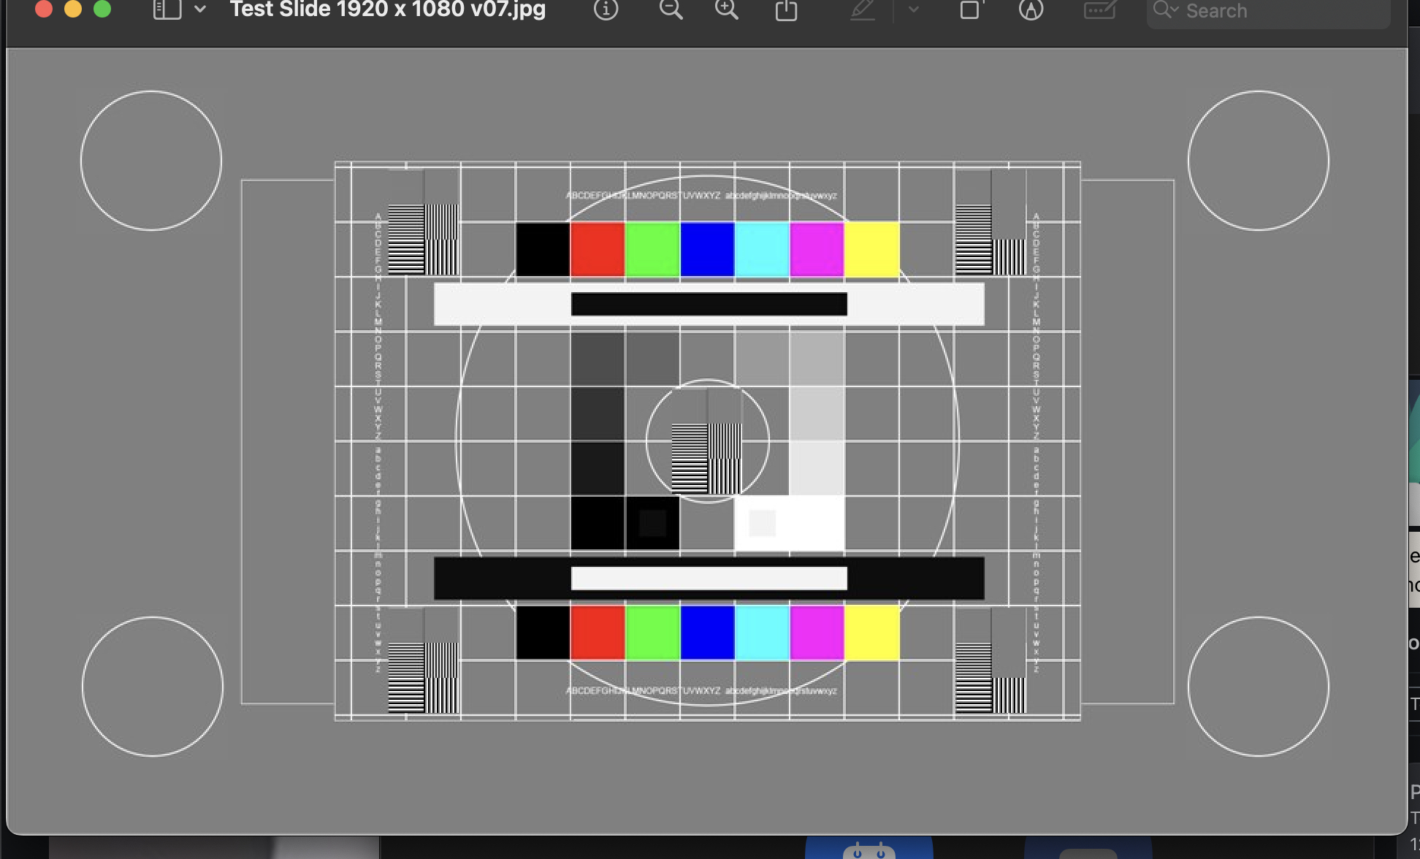Click the red swatch in top color bar
The width and height of the screenshot is (1420, 859).
pyautogui.click(x=598, y=249)
